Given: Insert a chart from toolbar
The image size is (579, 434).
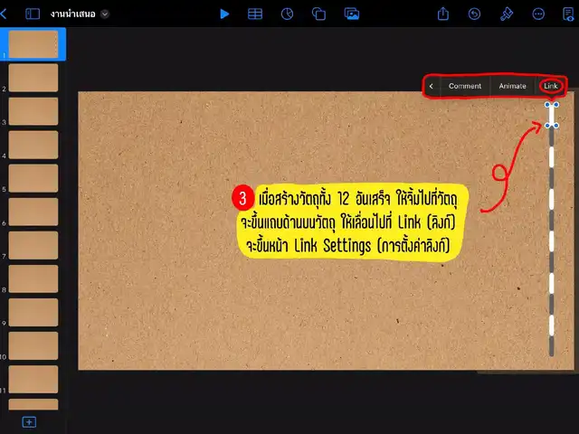Looking at the screenshot, I should pos(287,14).
